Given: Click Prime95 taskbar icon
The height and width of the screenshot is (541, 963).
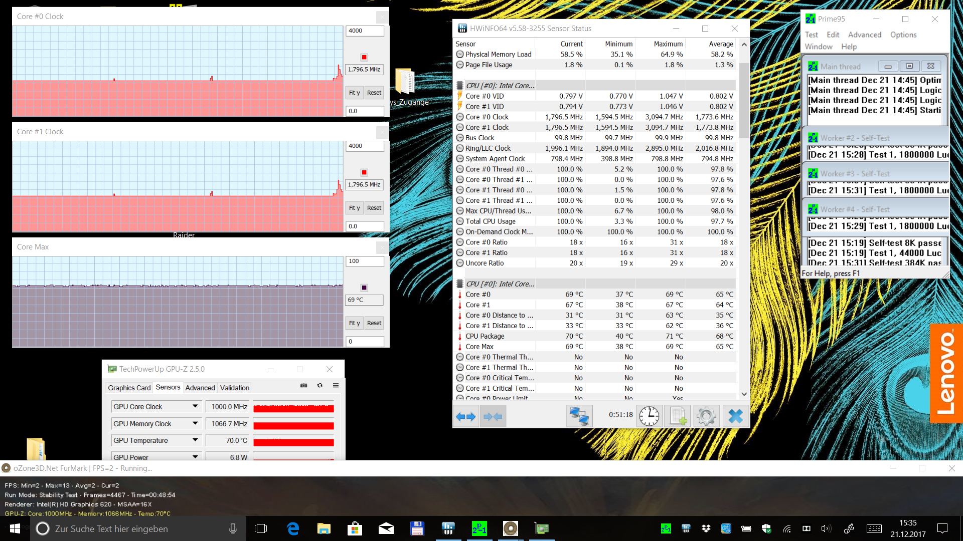Looking at the screenshot, I should (479, 528).
